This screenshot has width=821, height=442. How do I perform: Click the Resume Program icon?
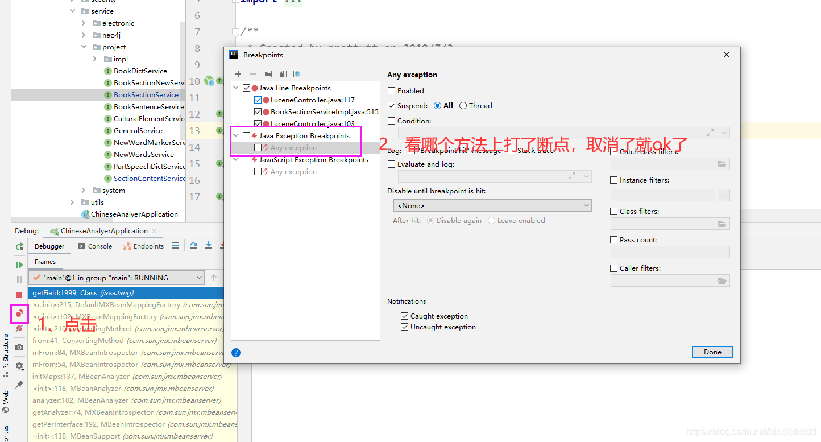click(19, 265)
